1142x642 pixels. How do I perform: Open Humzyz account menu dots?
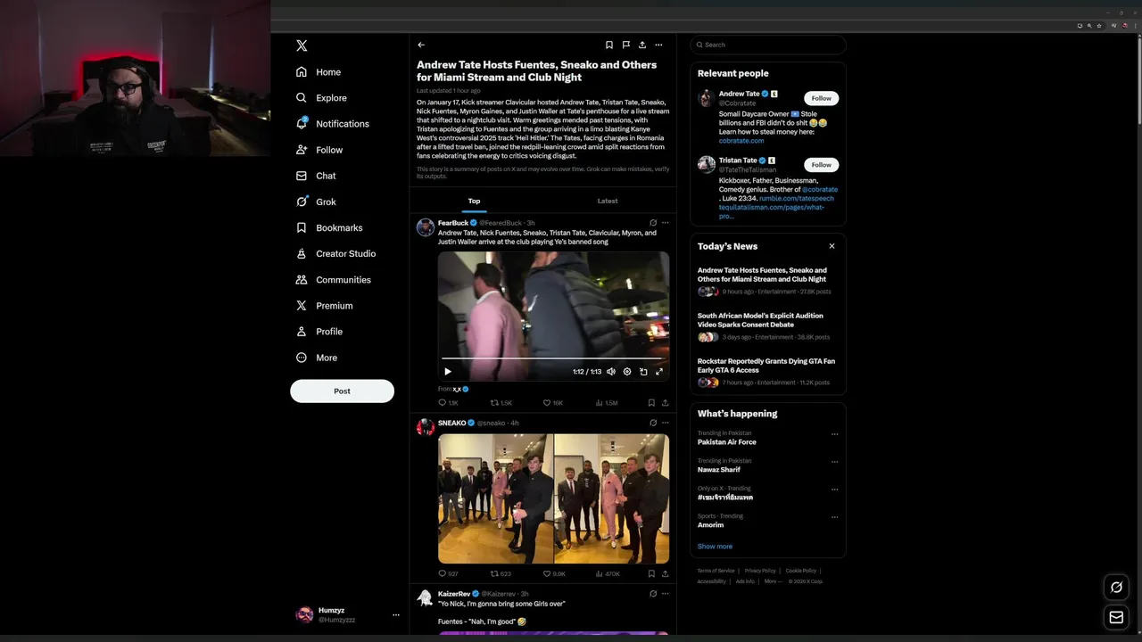(396, 614)
